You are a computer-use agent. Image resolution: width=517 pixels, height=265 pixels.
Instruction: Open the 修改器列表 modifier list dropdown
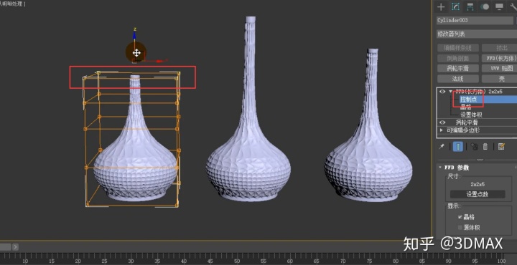[x=477, y=34]
